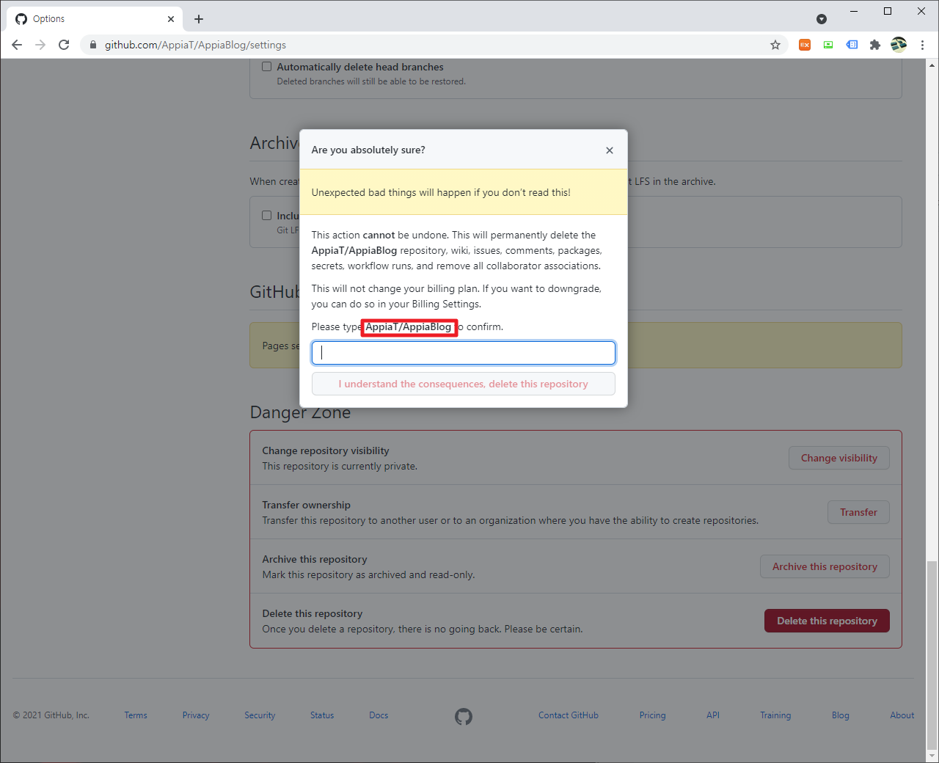Click the GitHub Octocat logo in the footer
Screen dimensions: 939x763
coord(464,717)
